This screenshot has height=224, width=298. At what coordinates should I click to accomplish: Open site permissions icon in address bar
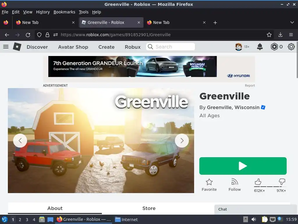click(56, 35)
